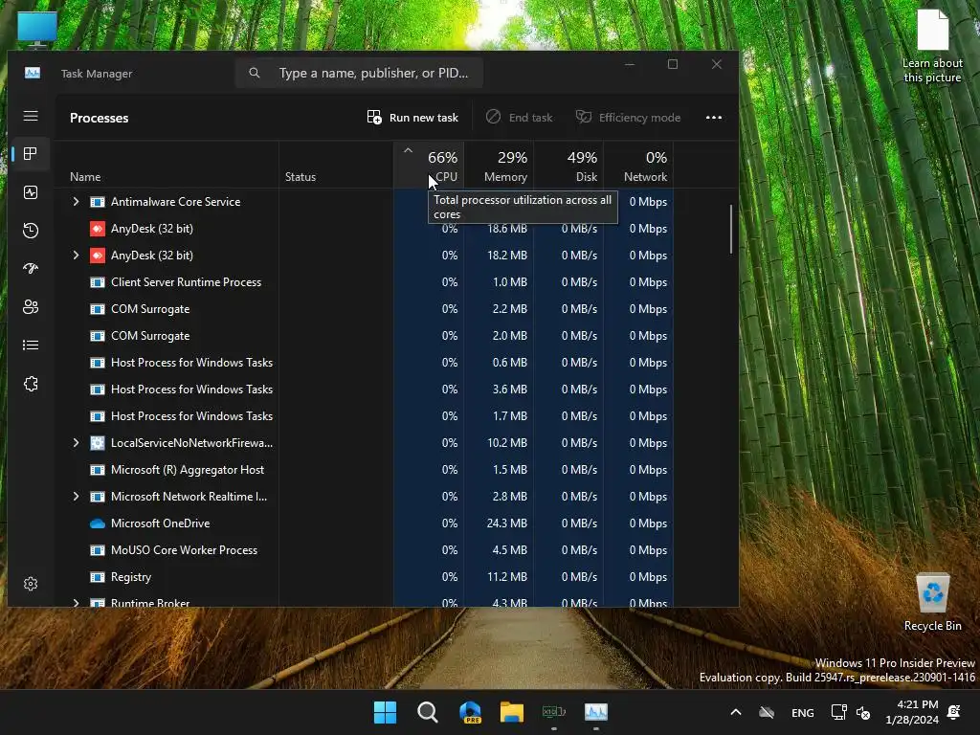This screenshot has width=980, height=735.
Task: Click the first AnyDesk (32 bit) red icon
Action: tap(98, 229)
